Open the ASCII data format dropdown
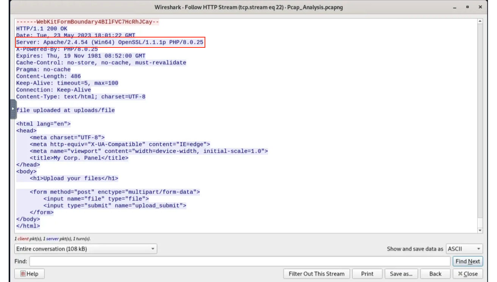Image resolution: width=497 pixels, height=282 pixels. tap(464, 249)
